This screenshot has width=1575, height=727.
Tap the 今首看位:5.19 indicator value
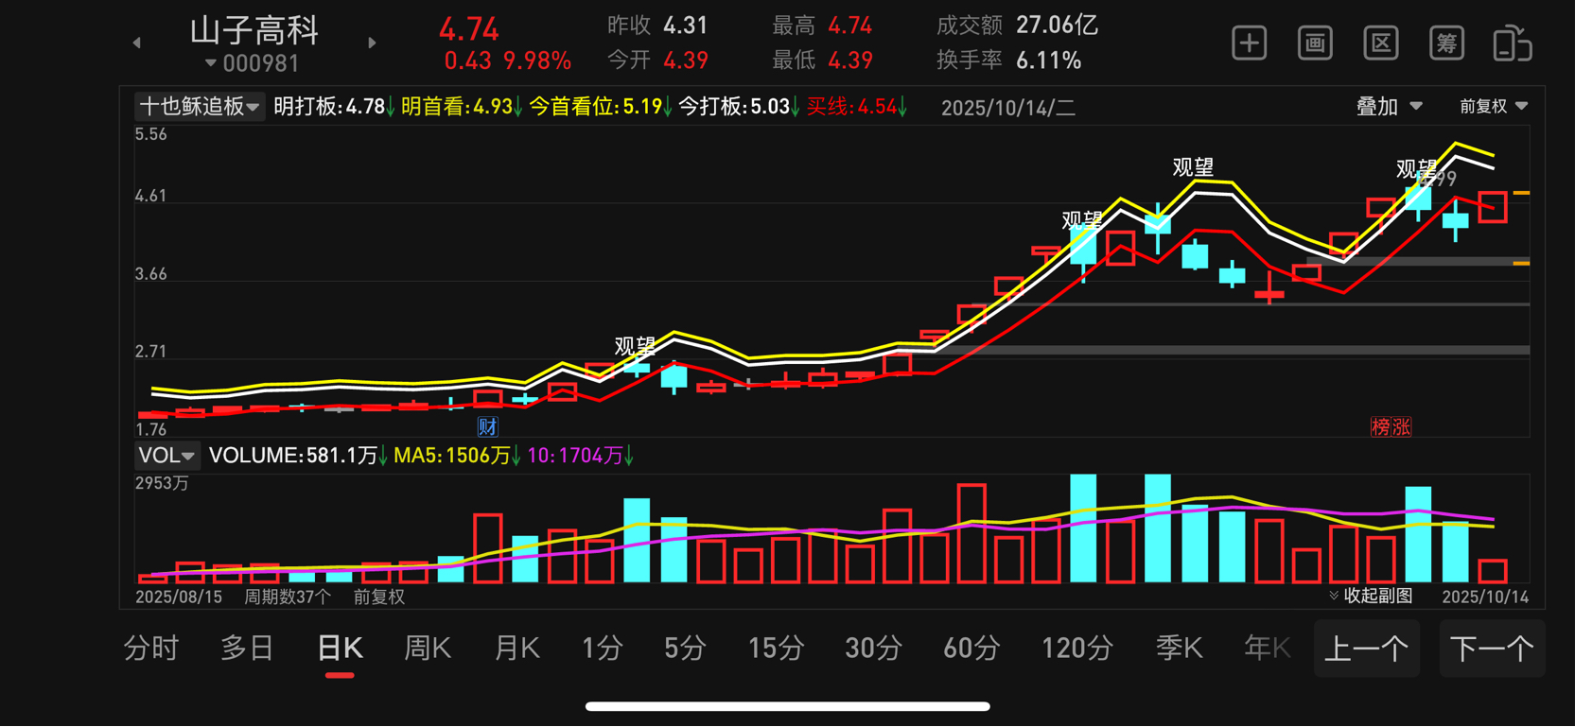click(x=601, y=107)
